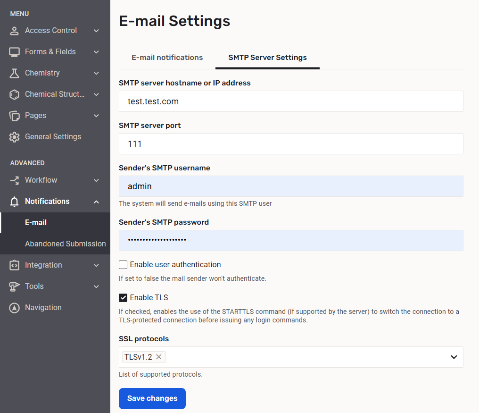Click the SMTP server port field
This screenshot has width=479, height=413.
(290, 143)
